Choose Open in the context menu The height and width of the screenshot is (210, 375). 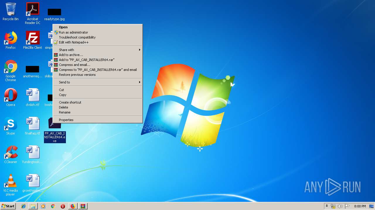(x=98, y=27)
